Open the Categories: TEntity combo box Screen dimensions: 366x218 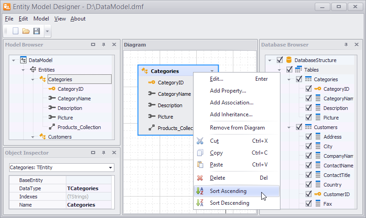point(110,168)
